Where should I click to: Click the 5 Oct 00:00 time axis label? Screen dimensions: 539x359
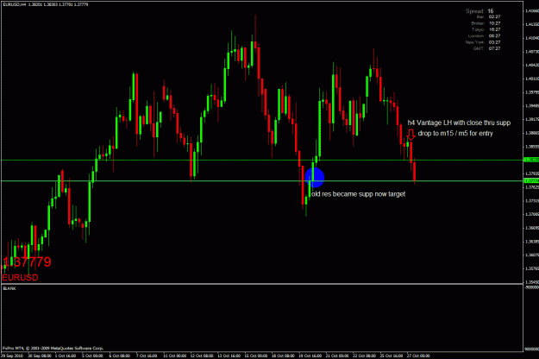click(92, 356)
